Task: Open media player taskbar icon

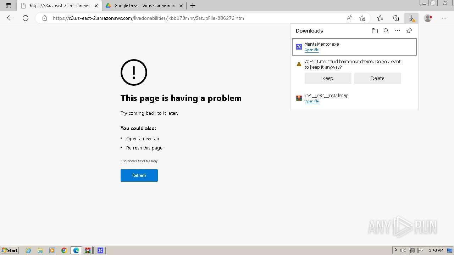Action: (x=52, y=250)
